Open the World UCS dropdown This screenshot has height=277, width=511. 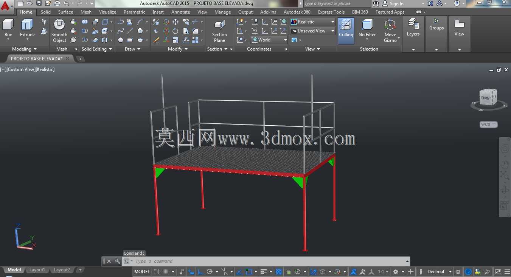point(269,40)
